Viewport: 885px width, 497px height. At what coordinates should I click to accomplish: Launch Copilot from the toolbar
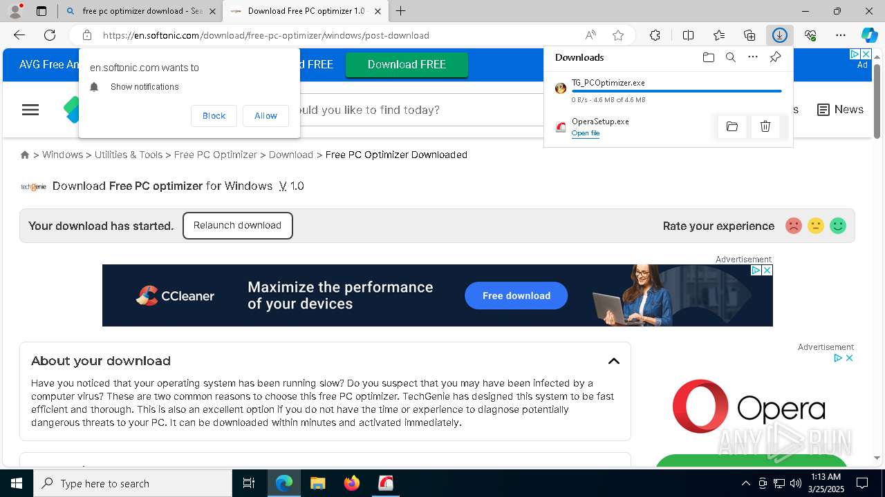(x=869, y=35)
